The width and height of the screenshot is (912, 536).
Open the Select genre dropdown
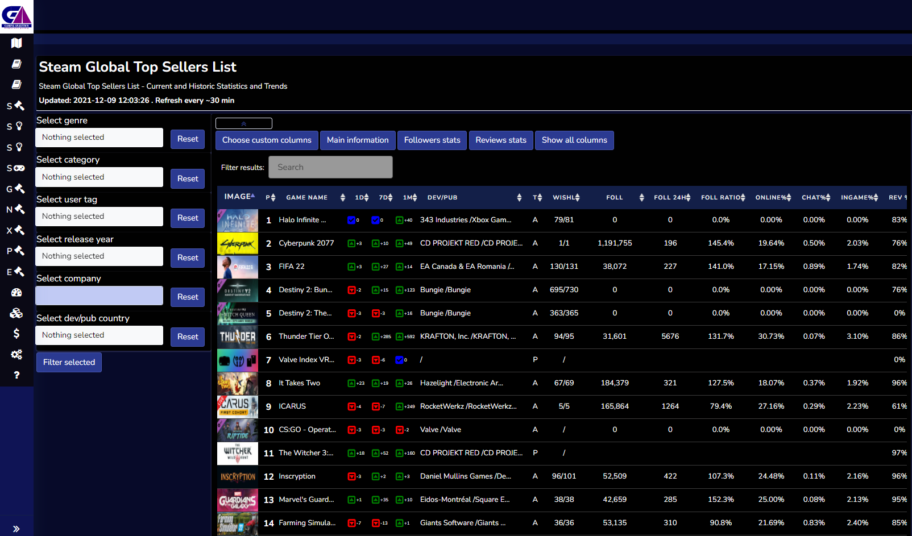[x=99, y=138]
